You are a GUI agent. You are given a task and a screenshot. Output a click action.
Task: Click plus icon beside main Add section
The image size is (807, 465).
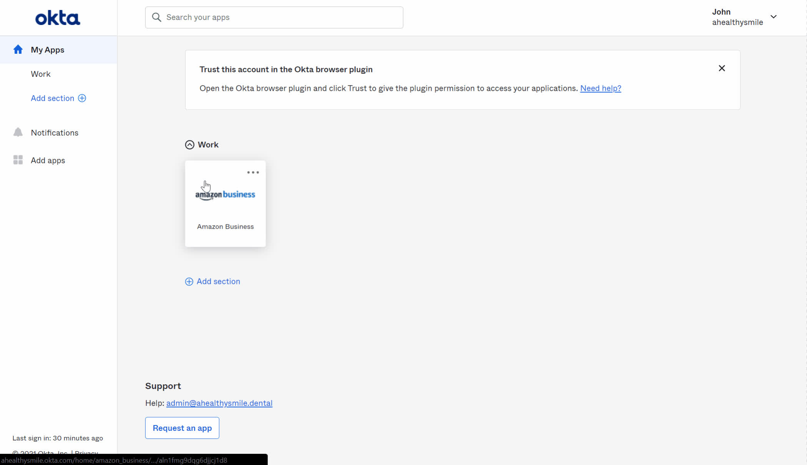point(189,282)
